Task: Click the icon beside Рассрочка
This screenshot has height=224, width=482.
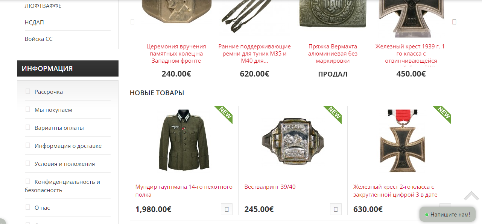Action: (27, 91)
